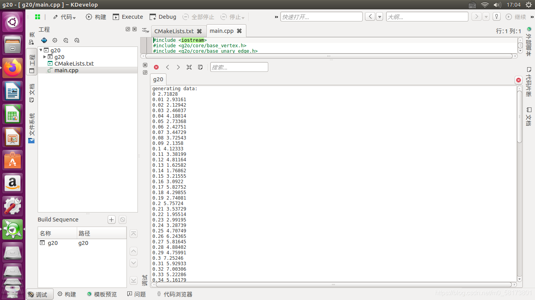The image size is (535, 300).
Task: Click the move-up arrow in Build Sequence
Action: [x=134, y=252]
